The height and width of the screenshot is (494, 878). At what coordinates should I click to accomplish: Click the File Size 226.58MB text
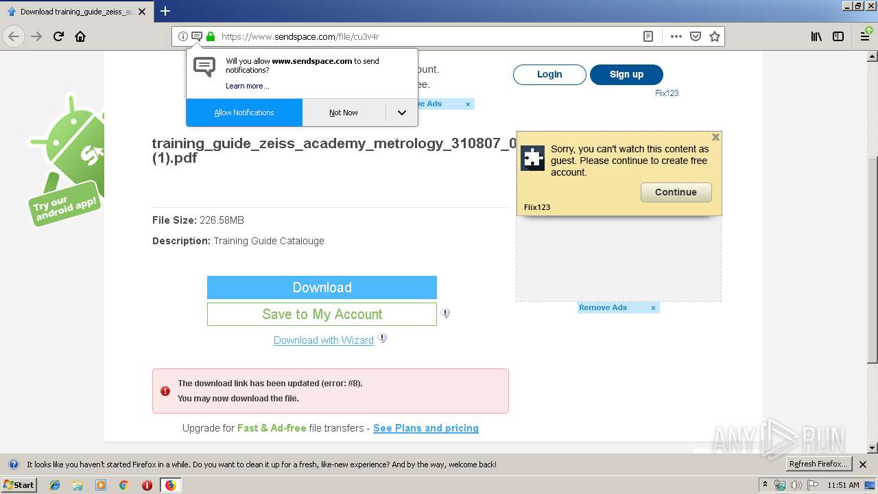click(198, 220)
